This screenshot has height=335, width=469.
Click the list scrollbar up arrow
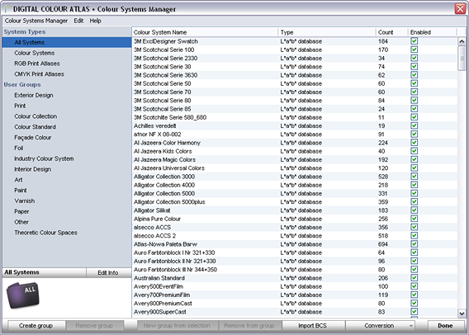coord(462,41)
